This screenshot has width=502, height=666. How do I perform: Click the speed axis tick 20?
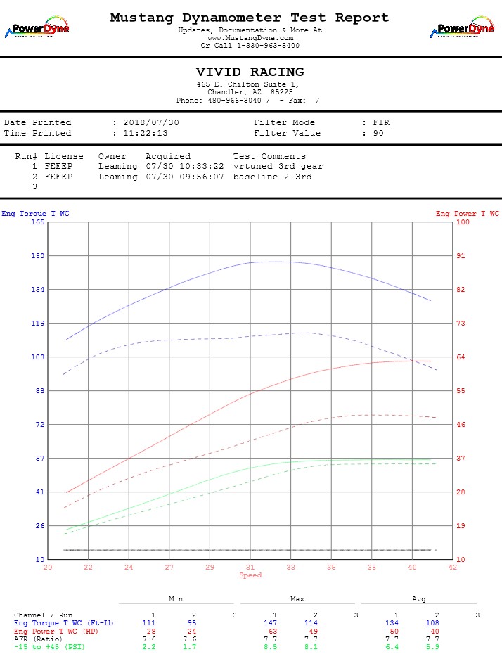click(x=48, y=567)
